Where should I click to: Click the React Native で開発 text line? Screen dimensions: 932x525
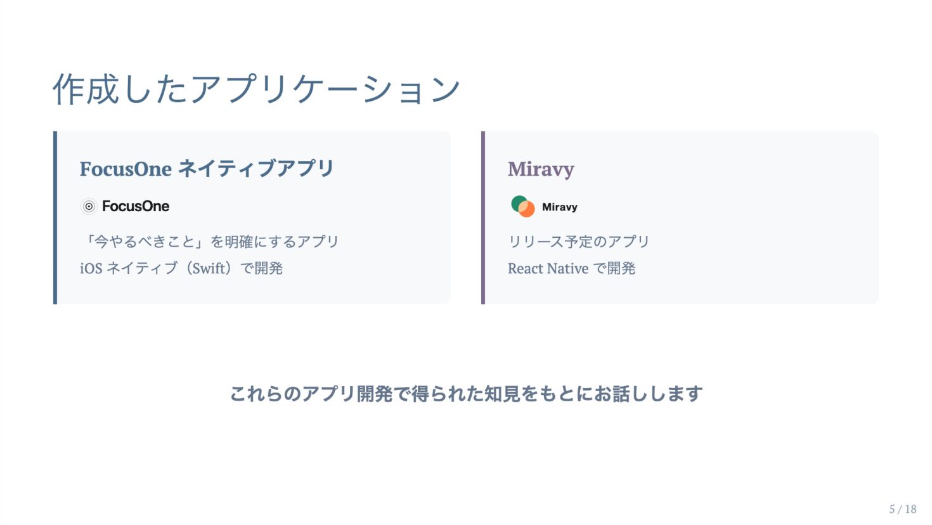571,268
